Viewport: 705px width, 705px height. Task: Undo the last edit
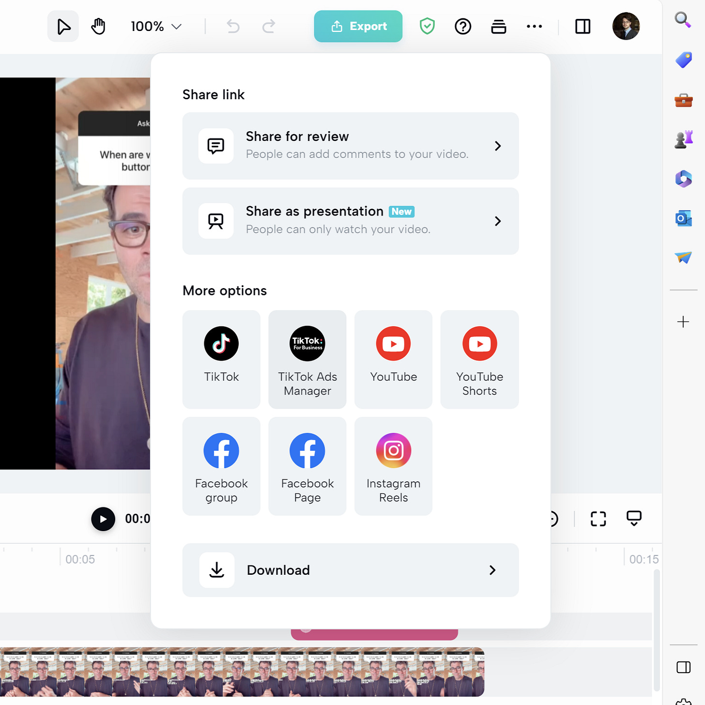pos(233,26)
